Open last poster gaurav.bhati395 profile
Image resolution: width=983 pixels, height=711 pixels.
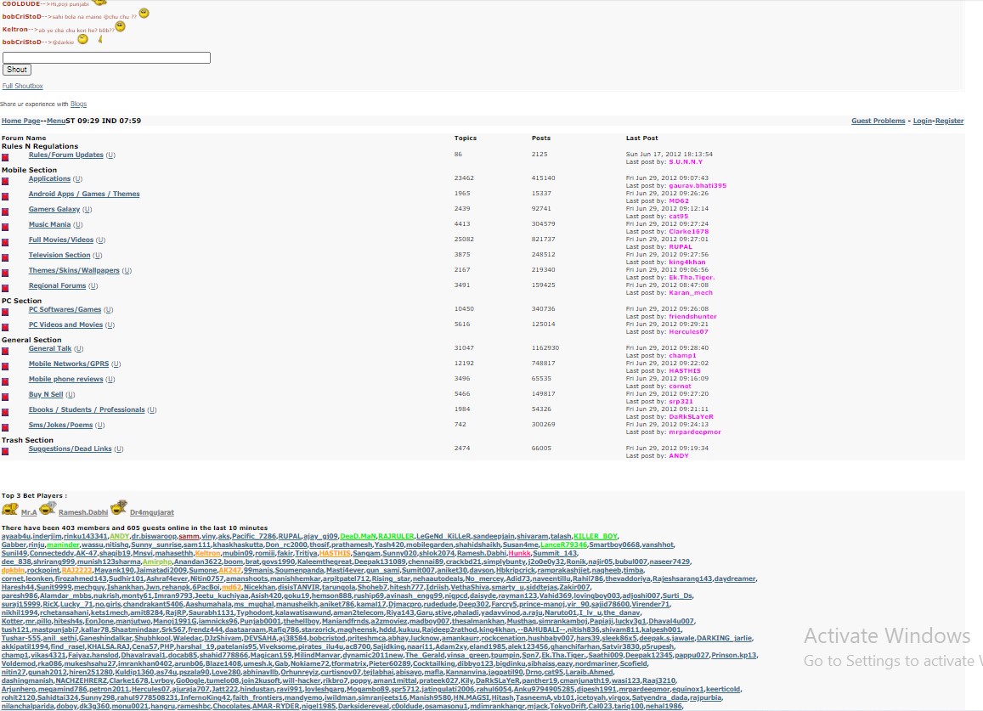[x=698, y=185]
